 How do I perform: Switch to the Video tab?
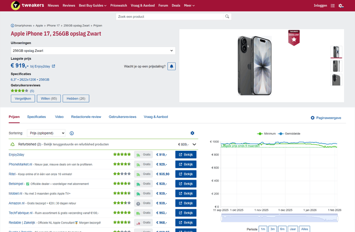click(x=59, y=117)
